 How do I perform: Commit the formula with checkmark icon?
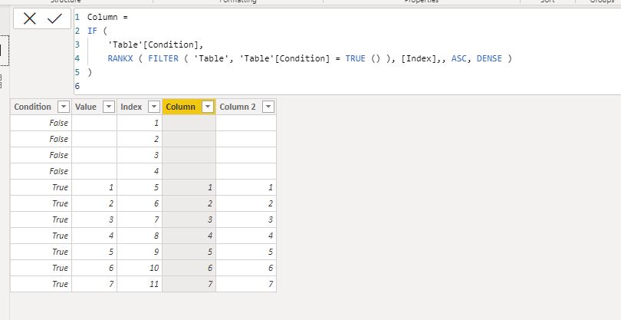(x=54, y=18)
